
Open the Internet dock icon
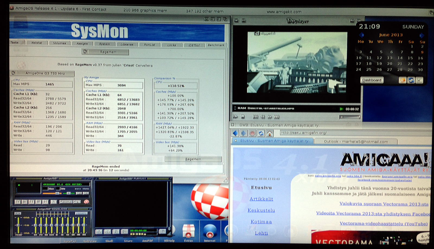click(209, 232)
